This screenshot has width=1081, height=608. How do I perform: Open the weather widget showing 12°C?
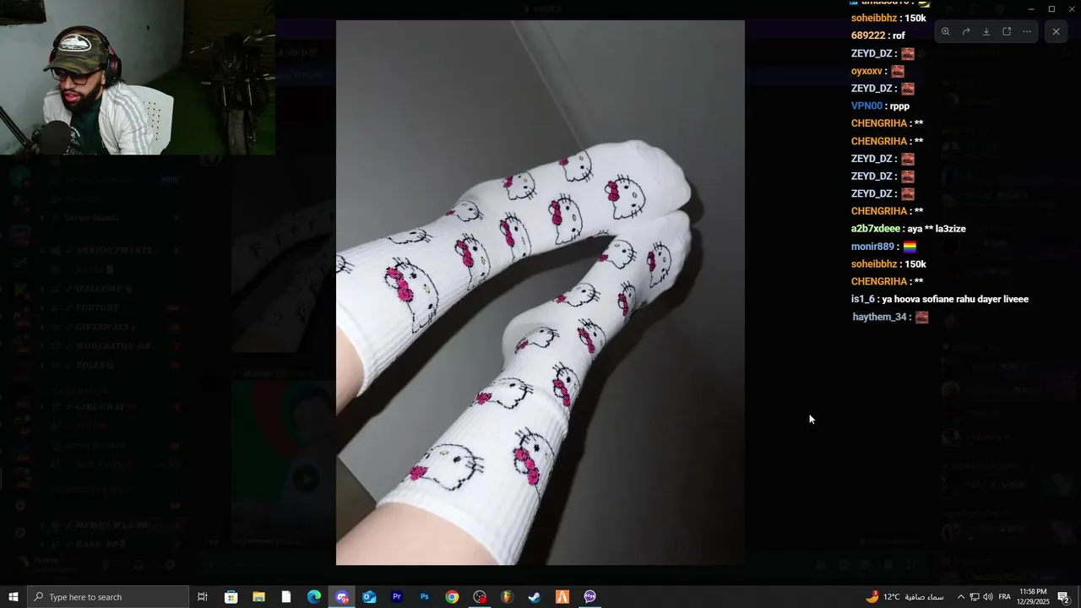904,597
